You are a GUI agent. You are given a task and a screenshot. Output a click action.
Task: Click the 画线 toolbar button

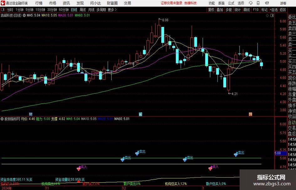(x=247, y=10)
